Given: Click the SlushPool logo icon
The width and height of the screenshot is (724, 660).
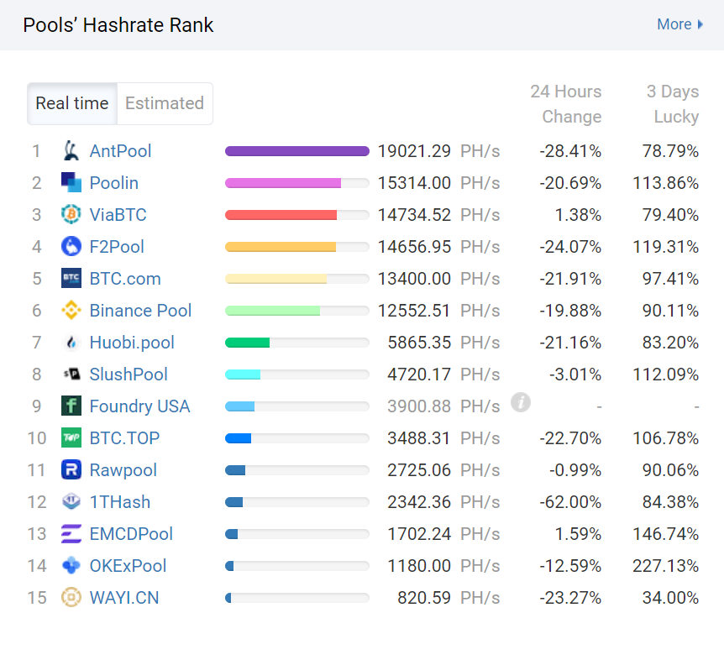Looking at the screenshot, I should [x=71, y=375].
